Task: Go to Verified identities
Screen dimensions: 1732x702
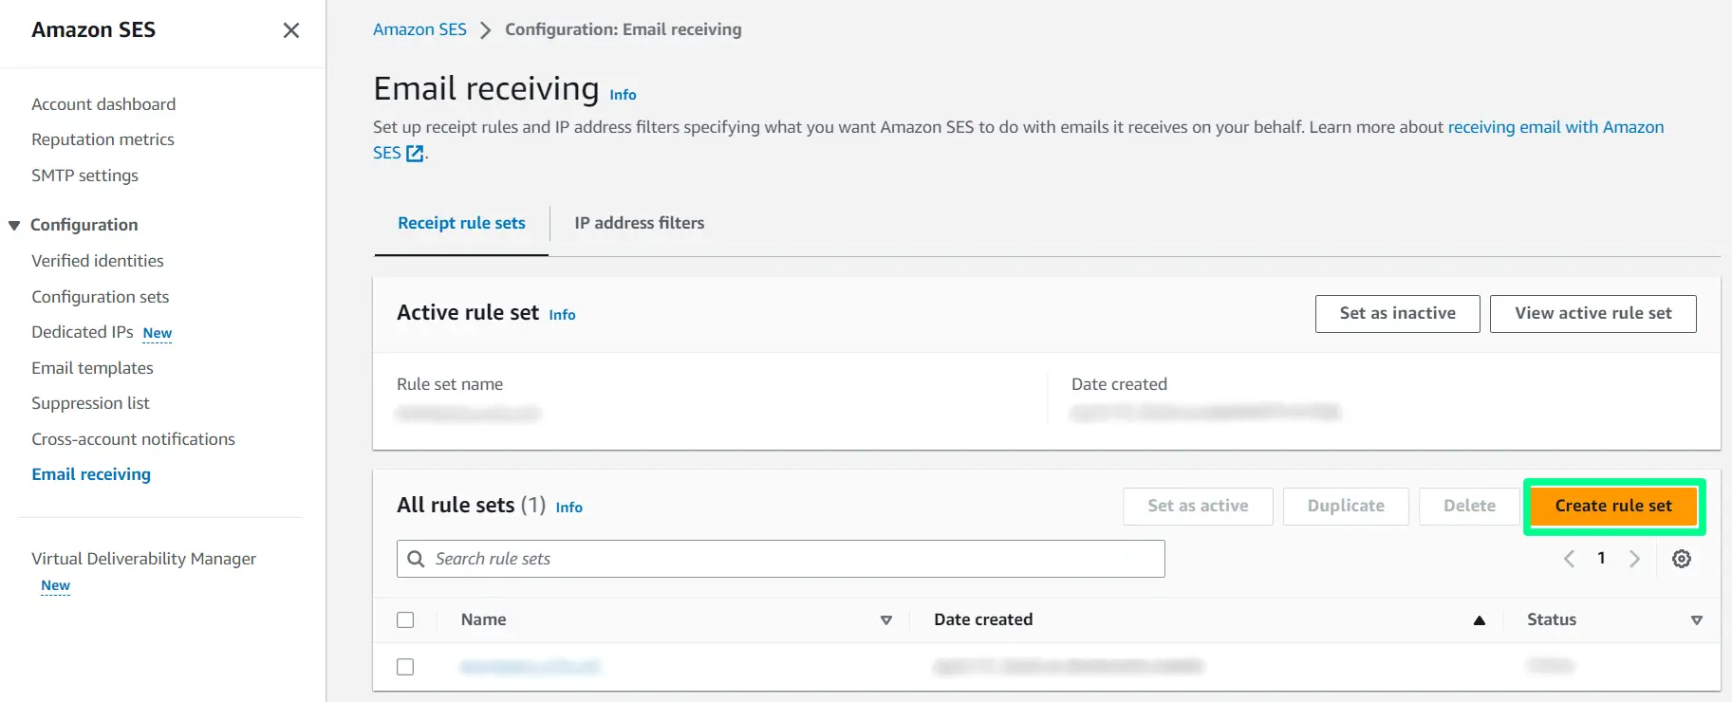Action: (x=97, y=261)
